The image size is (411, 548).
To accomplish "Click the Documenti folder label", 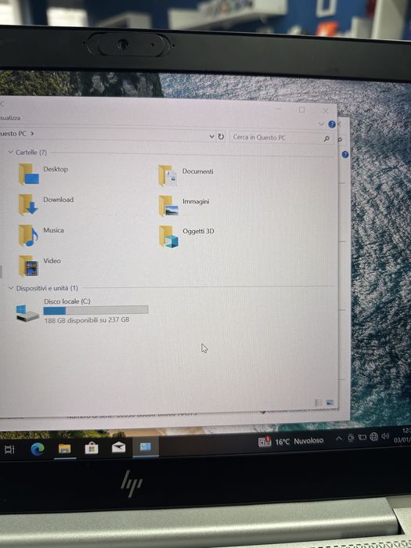I will [198, 171].
